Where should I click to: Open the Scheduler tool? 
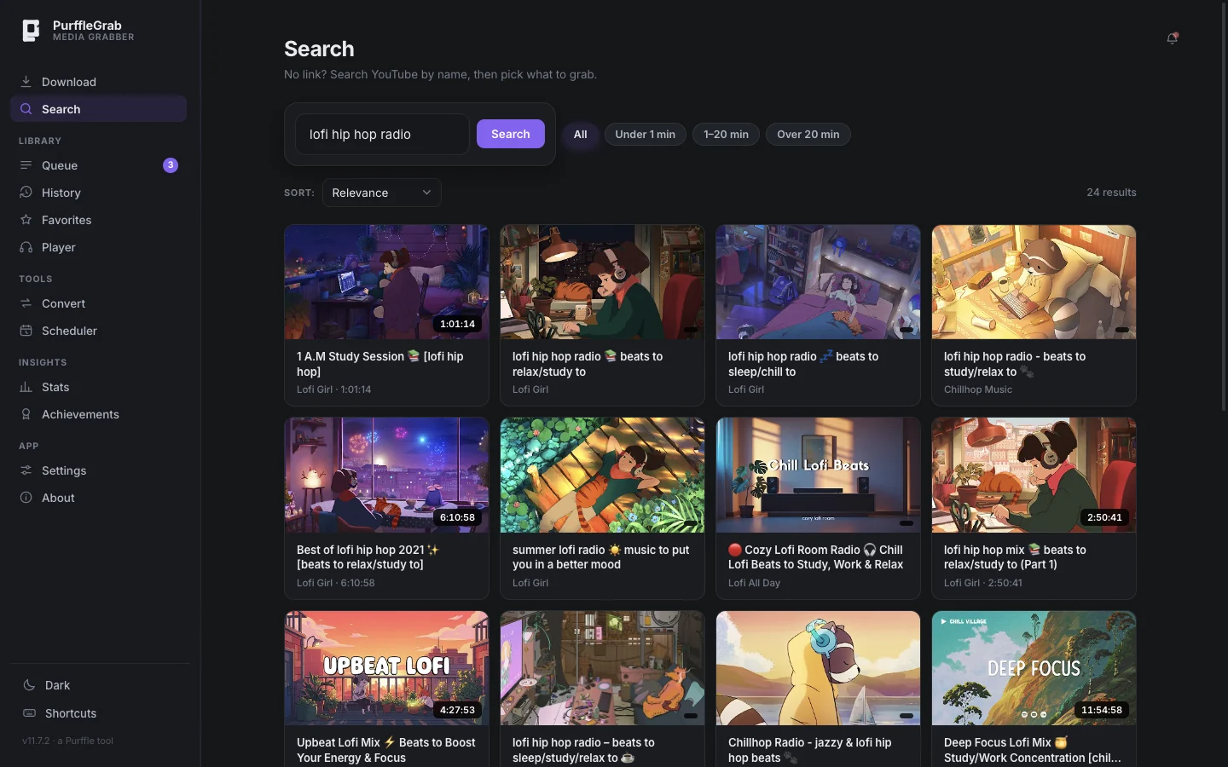point(98,331)
